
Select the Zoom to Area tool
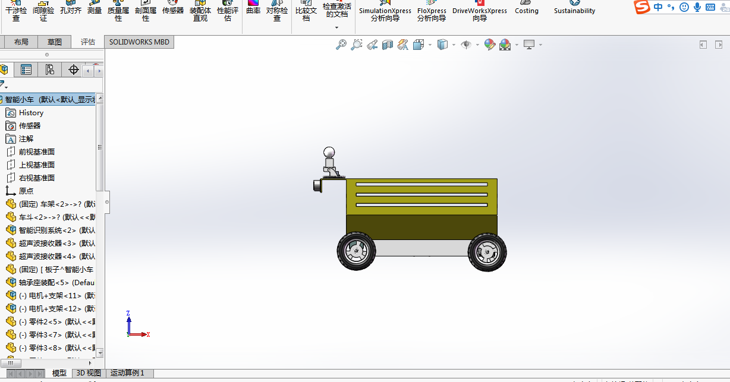coord(356,45)
